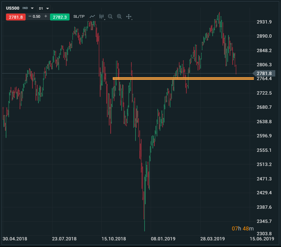Click the 2890.0 level on price axis
Image resolution: width=281 pixels, height=247 pixels.
[x=264, y=36]
